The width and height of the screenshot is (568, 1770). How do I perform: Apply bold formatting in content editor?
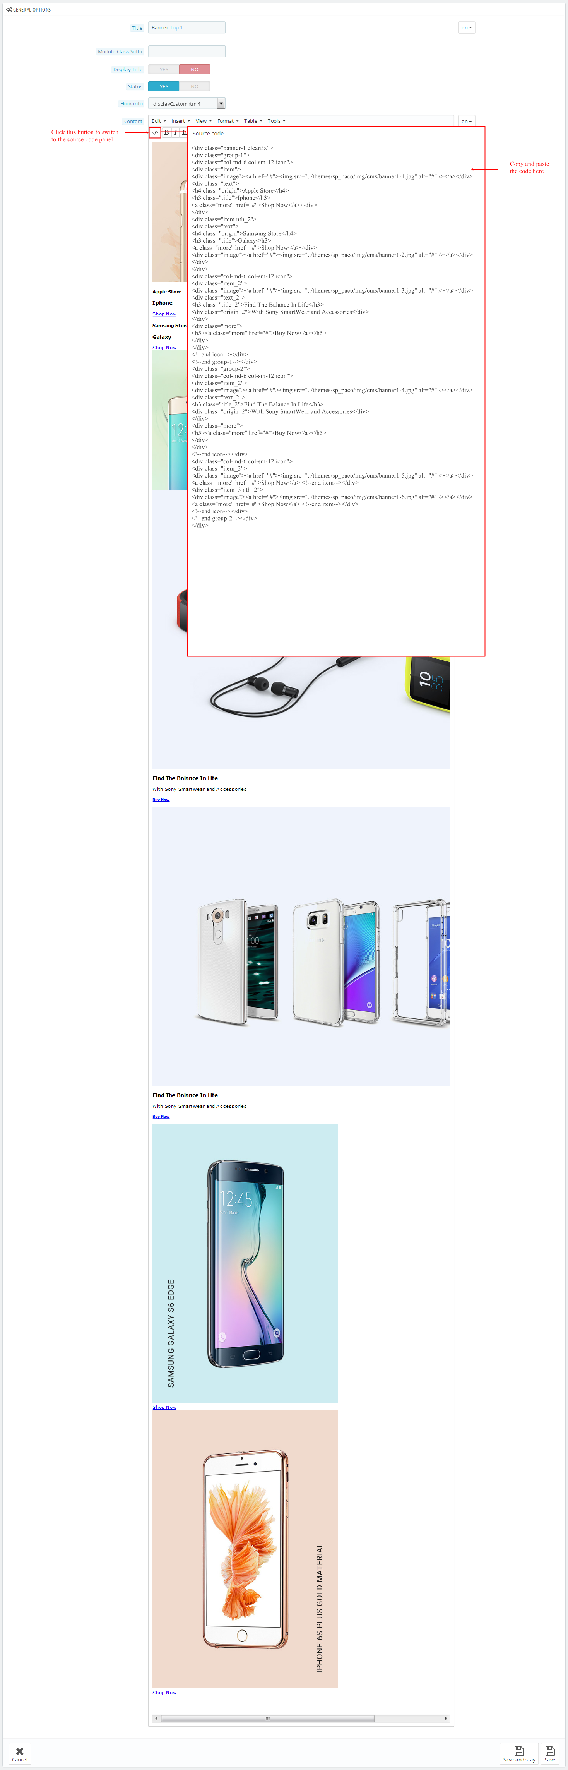tap(166, 133)
